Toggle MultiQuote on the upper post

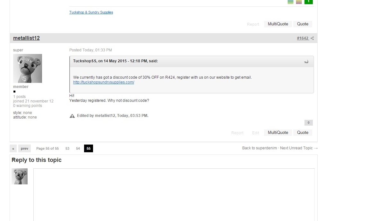tap(278, 24)
